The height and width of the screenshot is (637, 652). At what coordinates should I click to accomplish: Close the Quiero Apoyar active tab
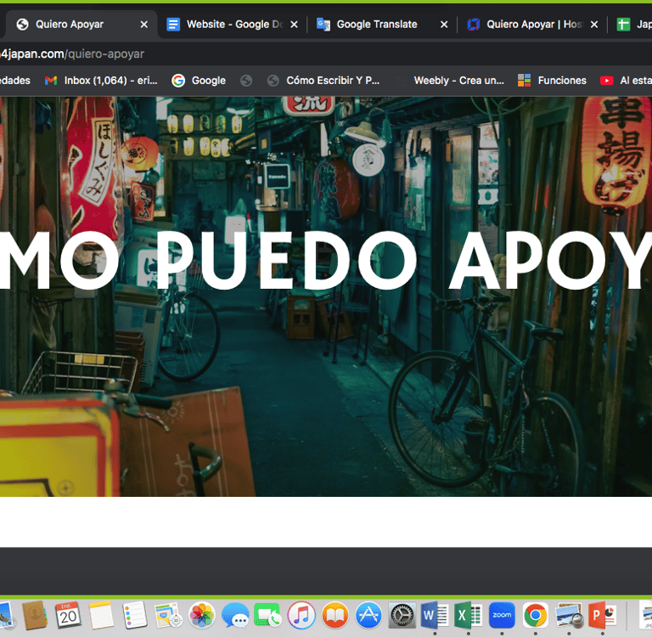click(143, 25)
